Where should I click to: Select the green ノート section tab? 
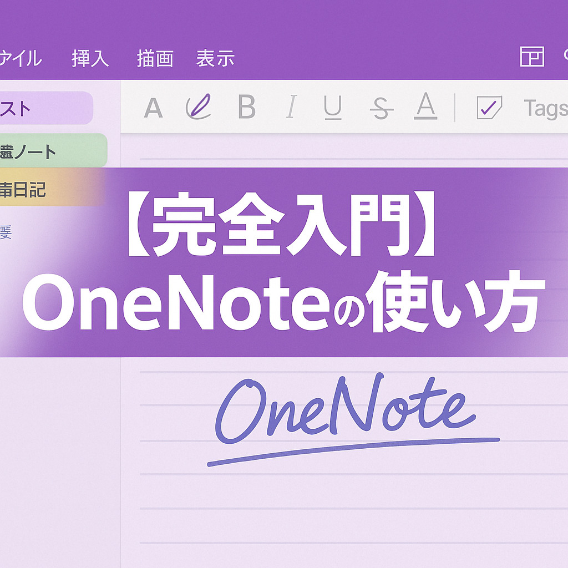tap(54, 150)
